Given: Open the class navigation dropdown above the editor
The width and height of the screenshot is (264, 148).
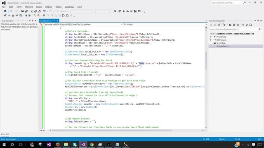Looking at the screenshot, I should (x=122, y=25).
